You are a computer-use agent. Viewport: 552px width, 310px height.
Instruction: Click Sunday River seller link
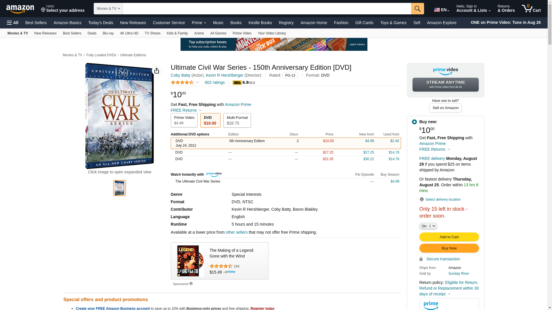[459, 274]
